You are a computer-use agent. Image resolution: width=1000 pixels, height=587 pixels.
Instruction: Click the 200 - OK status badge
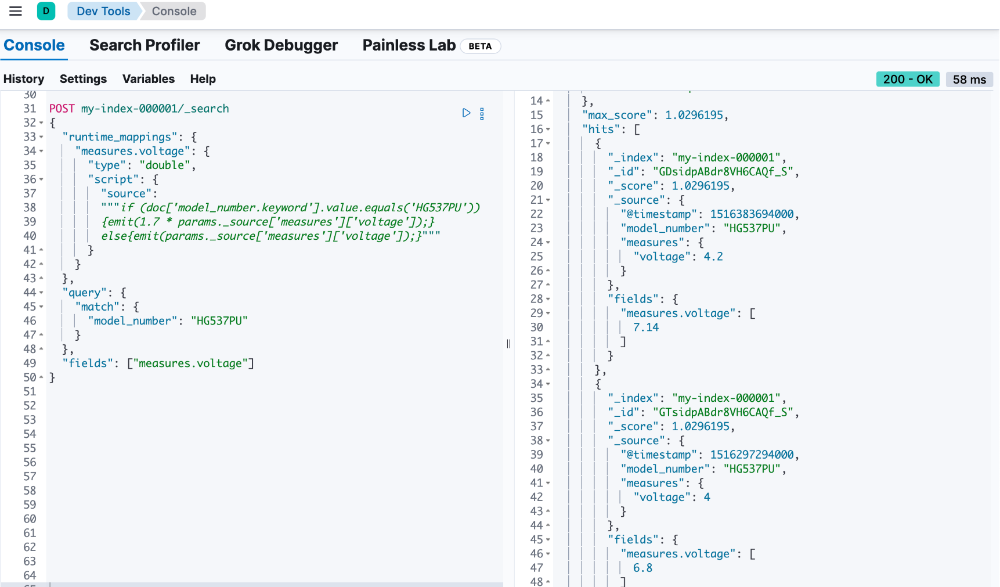pos(907,80)
